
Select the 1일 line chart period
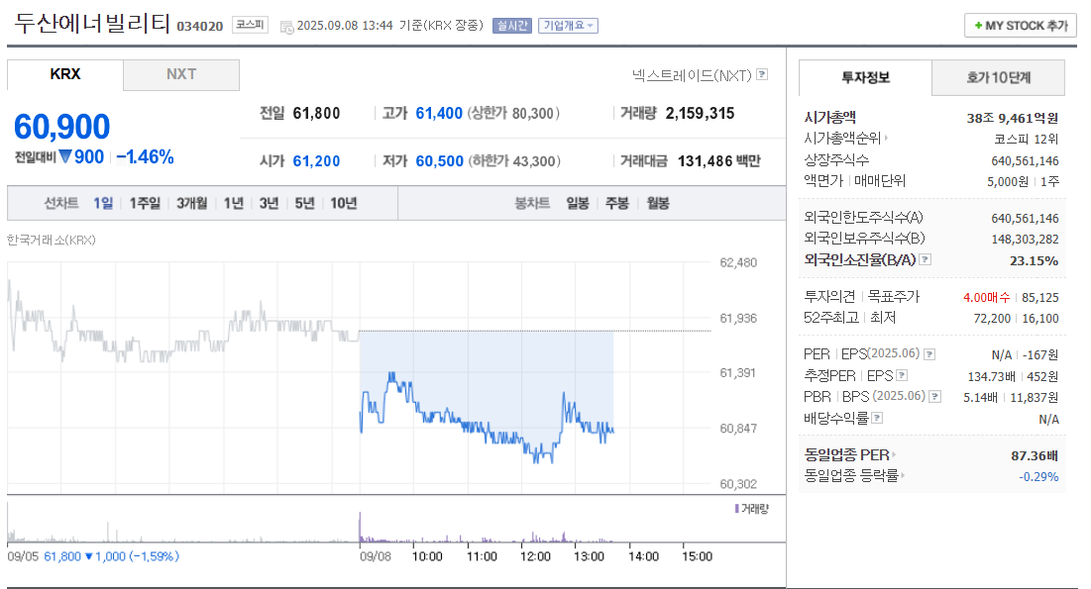tap(103, 203)
